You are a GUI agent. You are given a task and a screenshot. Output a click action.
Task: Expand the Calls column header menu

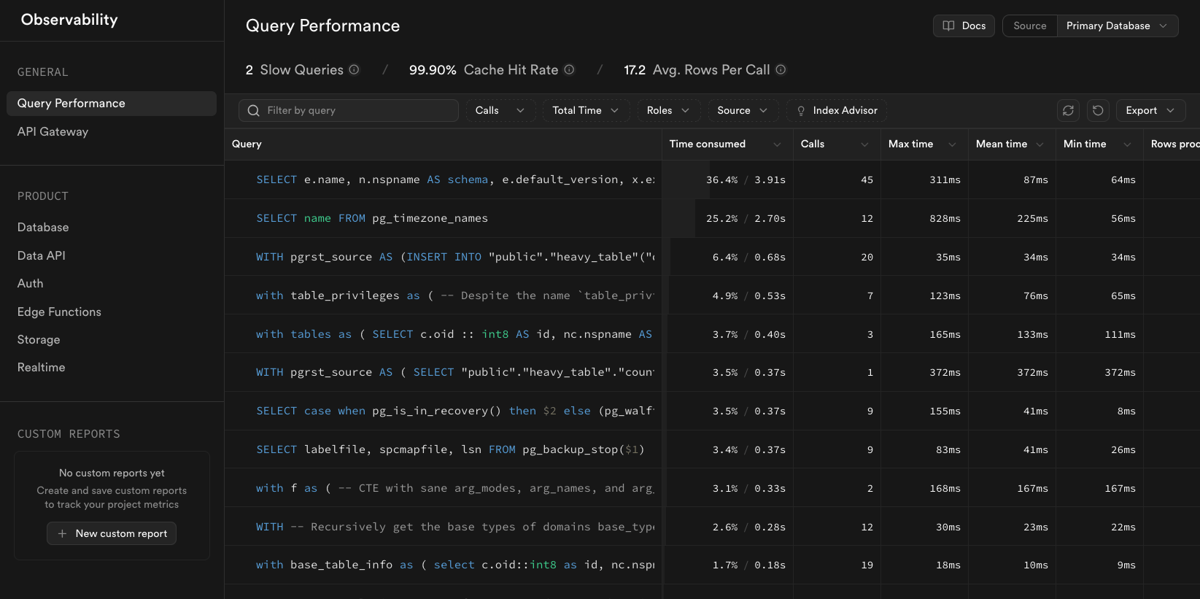(x=864, y=144)
